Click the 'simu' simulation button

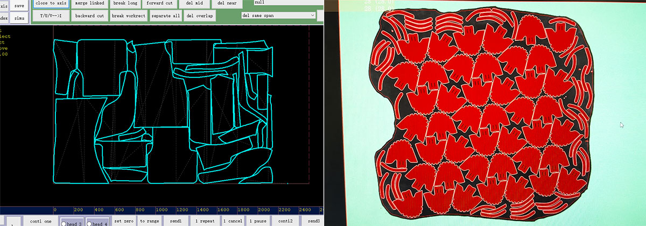[x=19, y=18]
